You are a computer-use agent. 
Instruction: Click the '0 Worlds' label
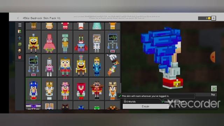[x=130, y=101]
